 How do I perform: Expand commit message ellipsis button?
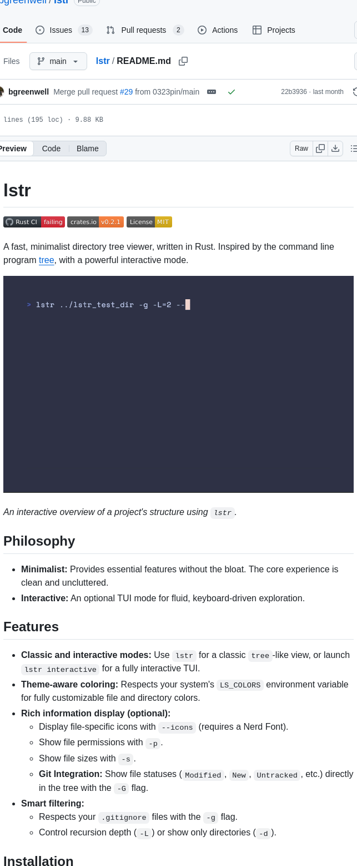(212, 92)
